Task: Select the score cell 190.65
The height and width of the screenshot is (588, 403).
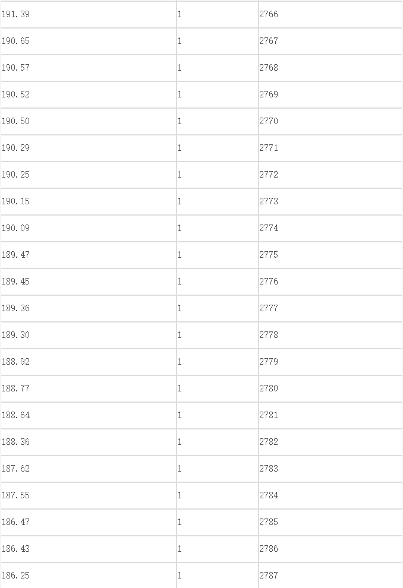Action: pos(89,41)
